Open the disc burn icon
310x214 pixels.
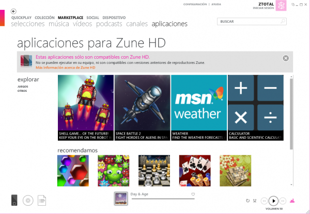point(28,201)
